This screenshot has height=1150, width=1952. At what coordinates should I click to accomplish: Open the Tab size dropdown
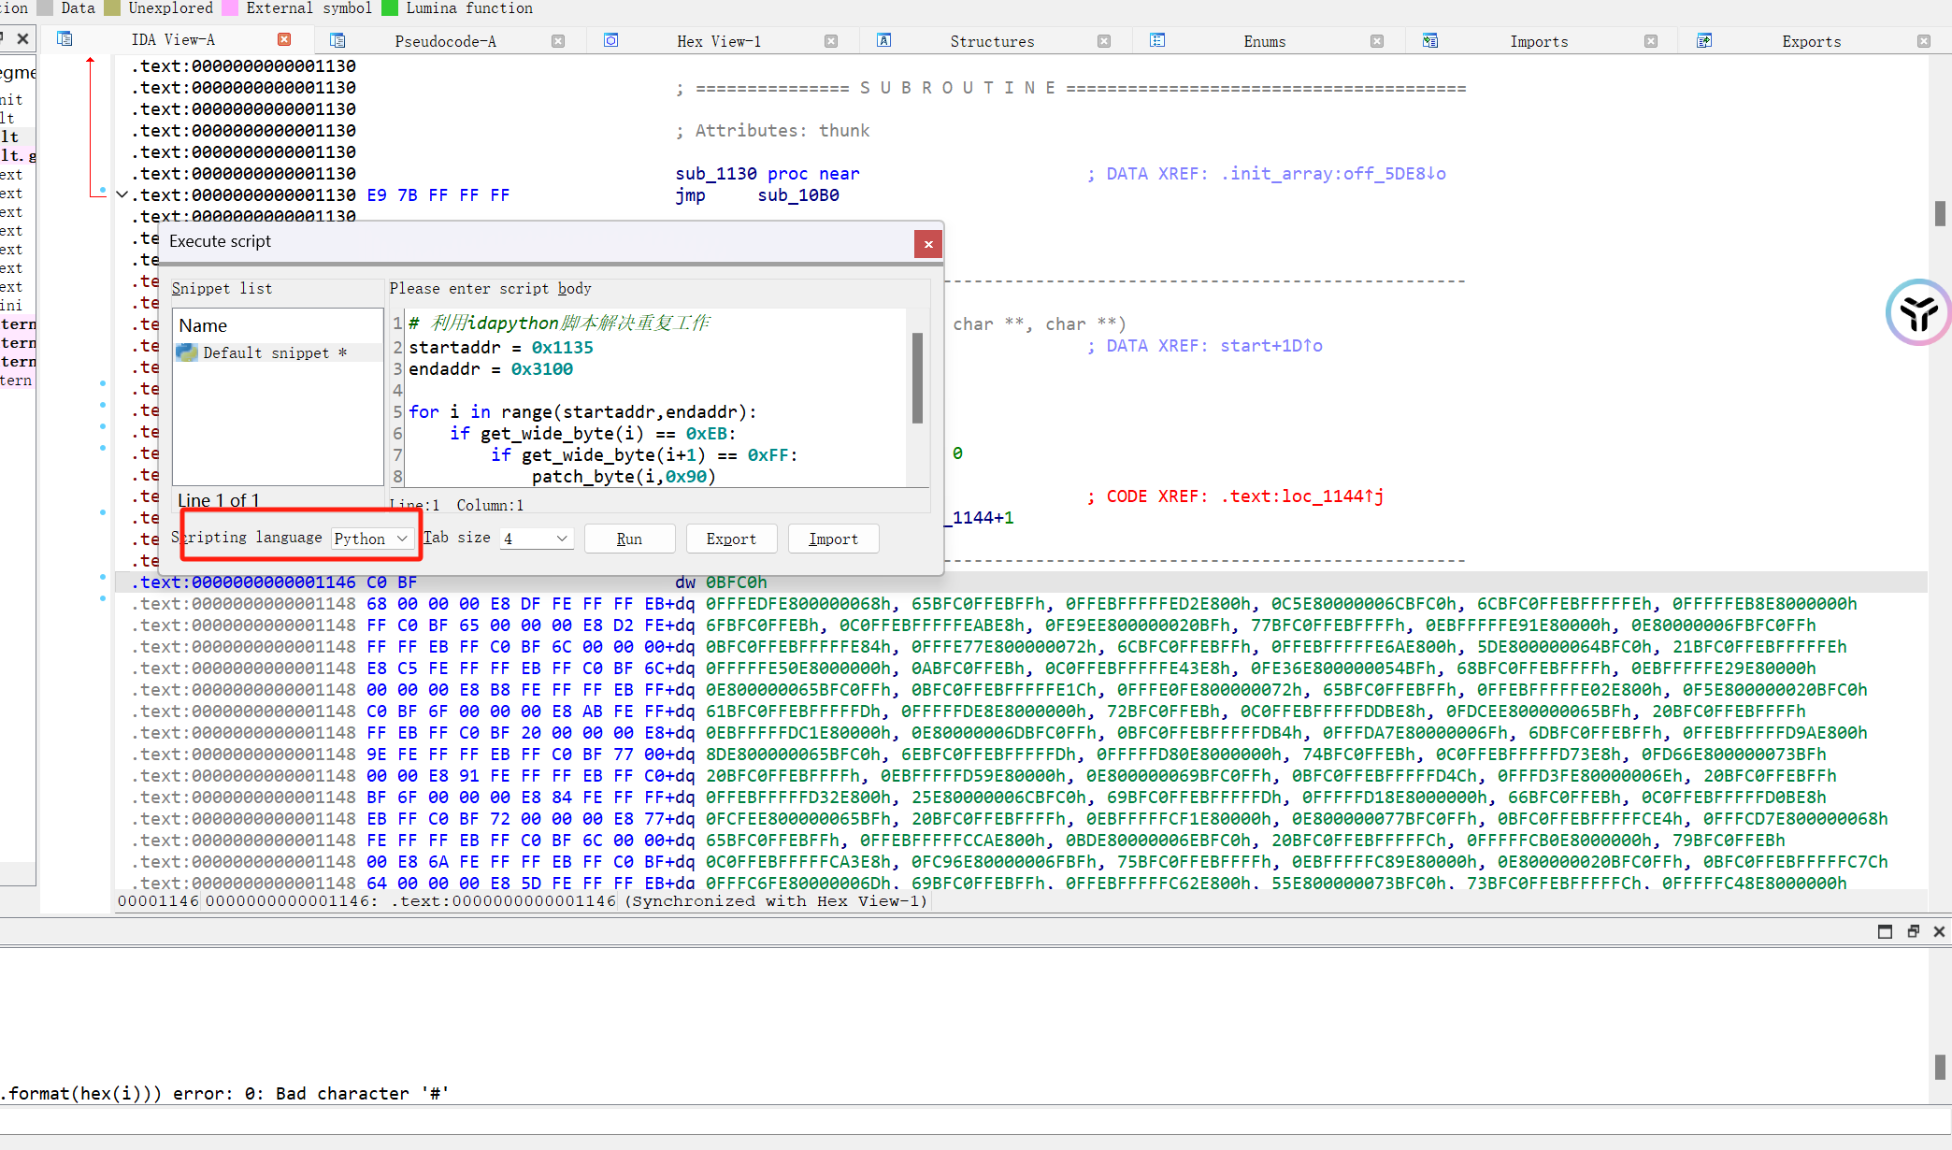(x=536, y=539)
